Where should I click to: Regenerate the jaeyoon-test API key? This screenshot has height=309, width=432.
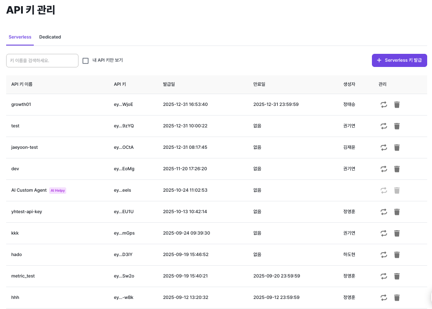(384, 147)
